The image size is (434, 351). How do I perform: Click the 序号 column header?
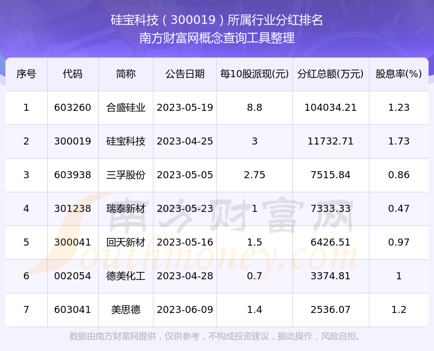(26, 74)
